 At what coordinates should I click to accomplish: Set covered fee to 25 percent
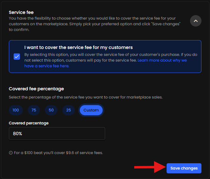(x=68, y=110)
